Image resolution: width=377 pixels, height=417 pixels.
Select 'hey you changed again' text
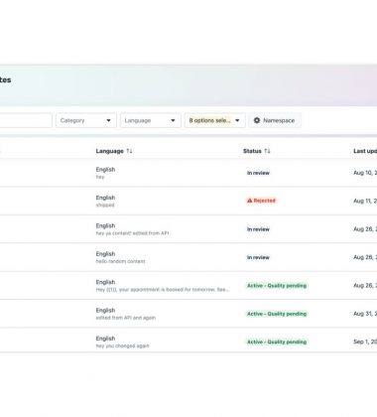pos(122,346)
